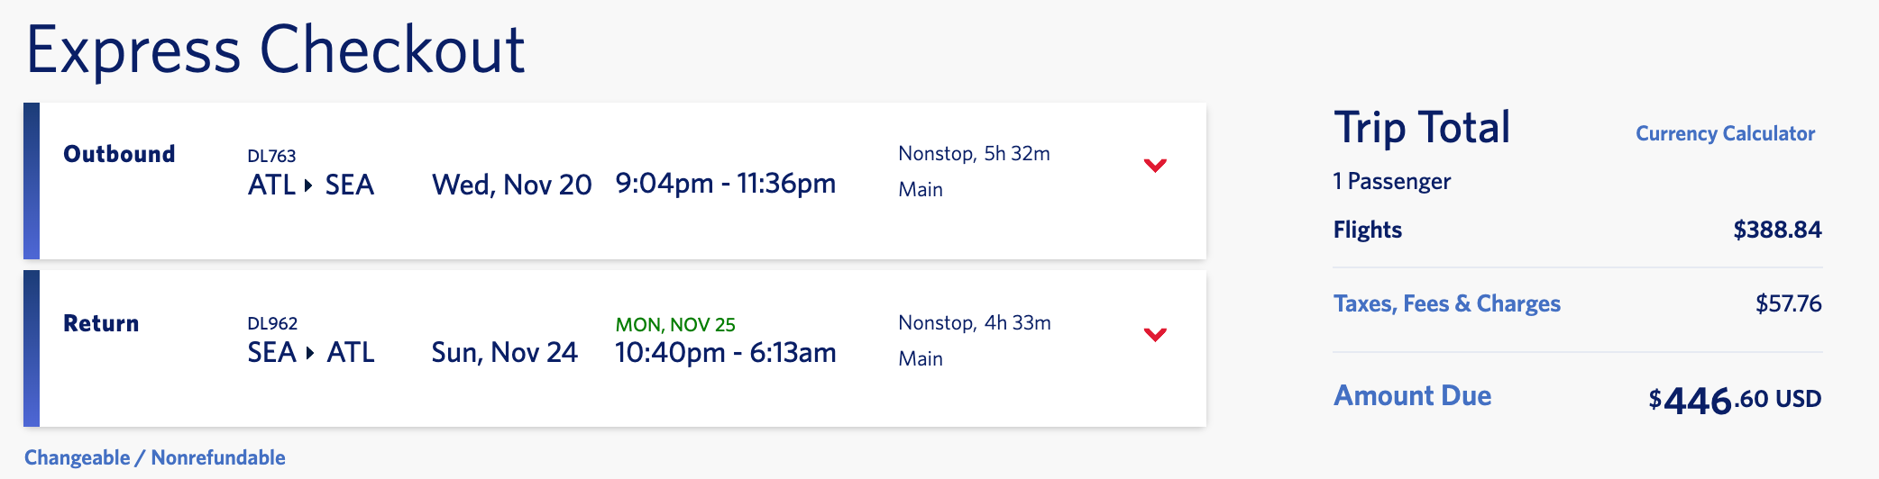The height and width of the screenshot is (479, 1879).
Task: Click the Outbound label
Action: click(119, 154)
